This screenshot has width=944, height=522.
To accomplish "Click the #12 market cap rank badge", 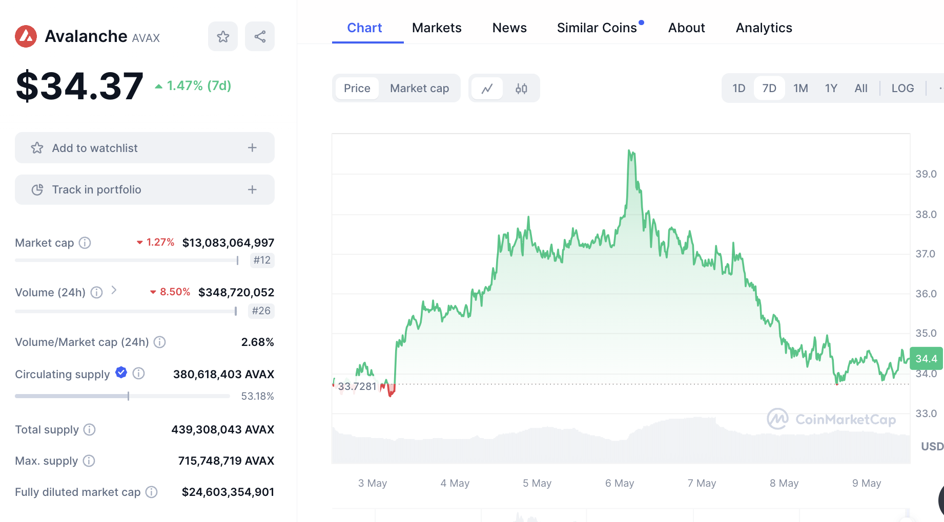I will coord(262,260).
